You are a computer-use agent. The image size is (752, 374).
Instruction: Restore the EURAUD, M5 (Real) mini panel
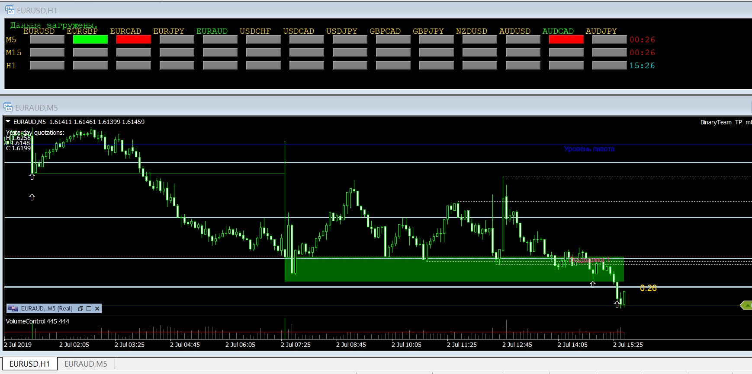[80, 308]
